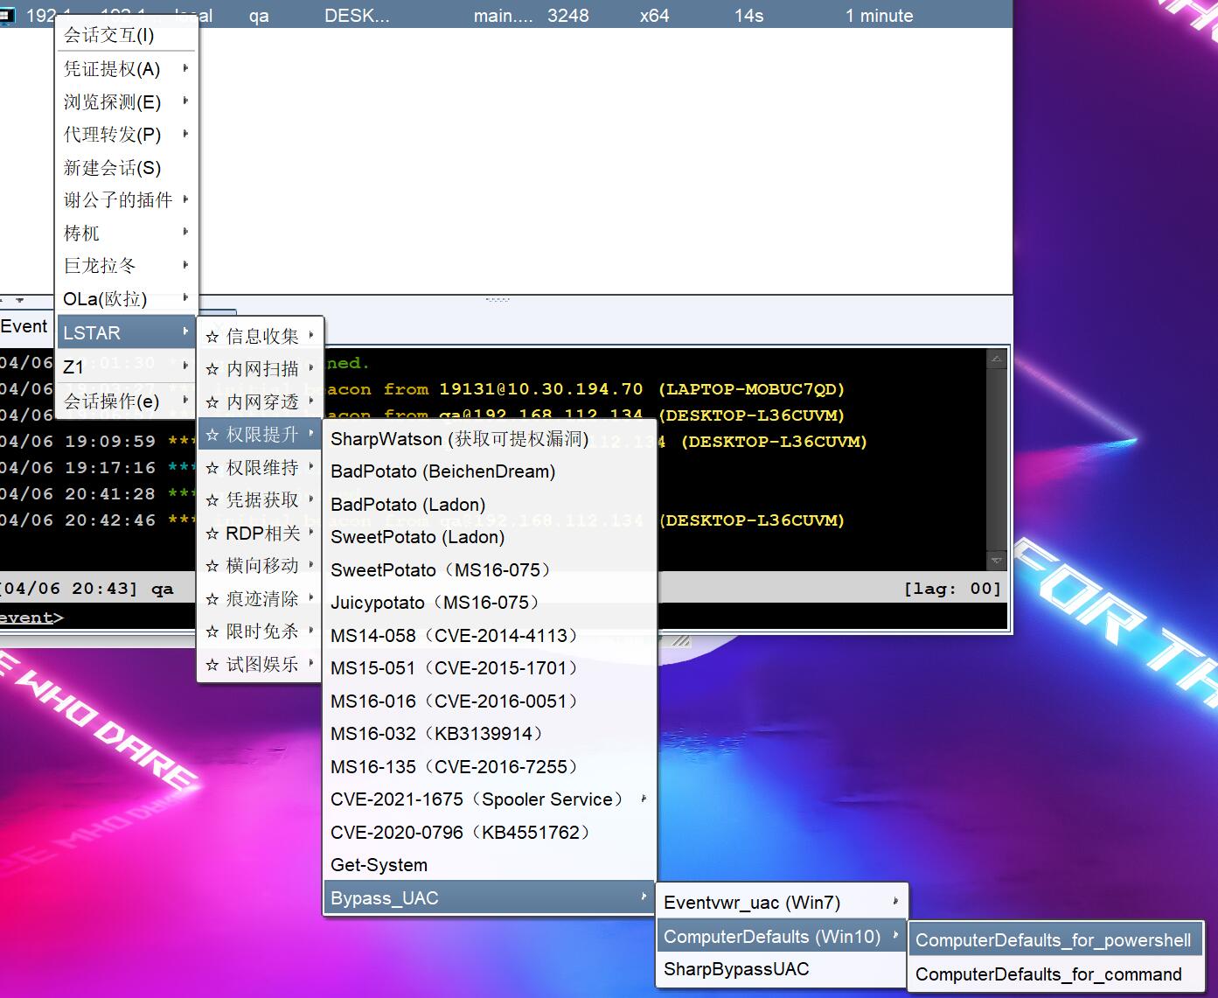
Task: Choose BadPotato (Ladon)
Action: 490,504
